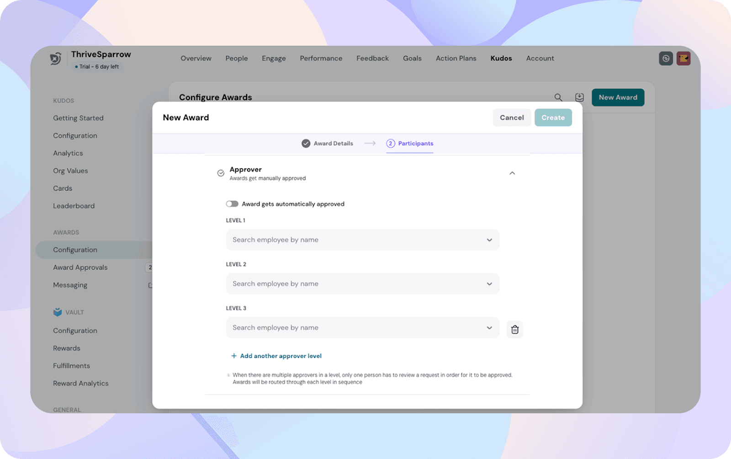
Task: Click the 'New Award' dialog title
Action: click(x=186, y=117)
